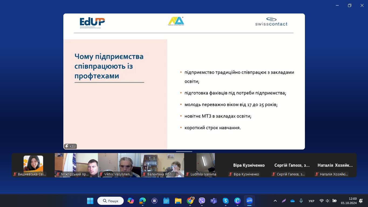Open Zoom app in the taskbar

click(x=249, y=201)
